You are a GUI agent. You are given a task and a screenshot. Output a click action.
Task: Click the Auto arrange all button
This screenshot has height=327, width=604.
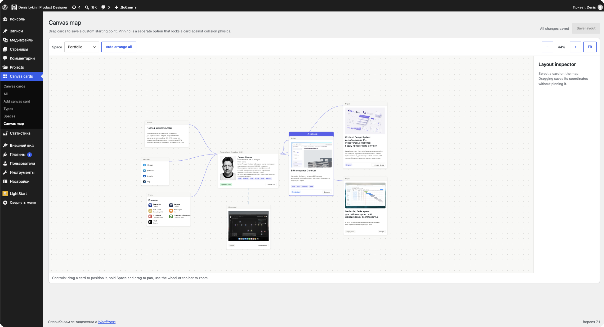(119, 47)
